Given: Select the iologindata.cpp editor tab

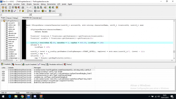Looking at the screenshot, I should pyautogui.click(x=27, y=18).
